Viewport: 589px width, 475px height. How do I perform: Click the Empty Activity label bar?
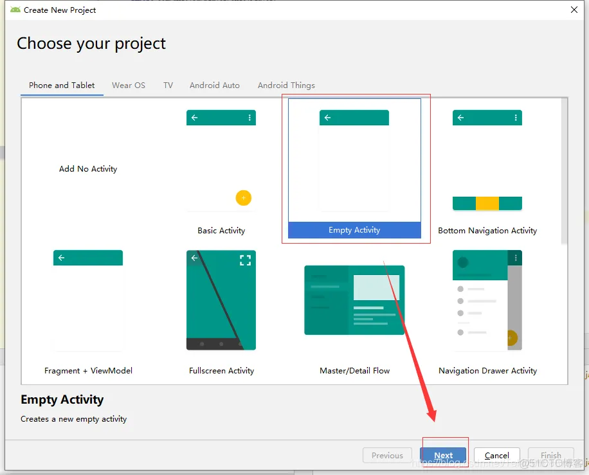coord(354,230)
